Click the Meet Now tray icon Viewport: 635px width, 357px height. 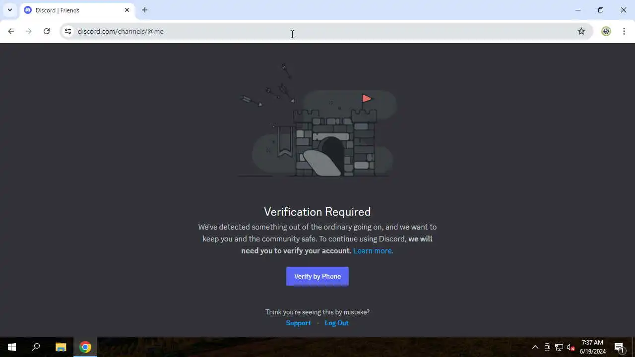click(x=547, y=347)
